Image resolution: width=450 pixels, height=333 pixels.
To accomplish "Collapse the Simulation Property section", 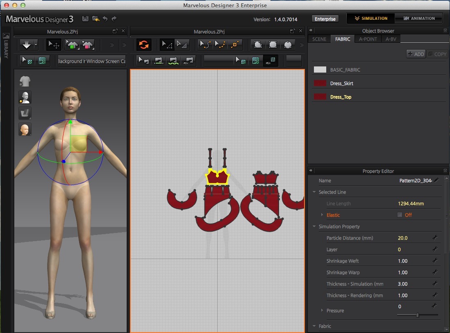I will click(314, 226).
